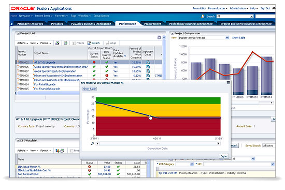Open the Project List Format menu

[x=46, y=43]
